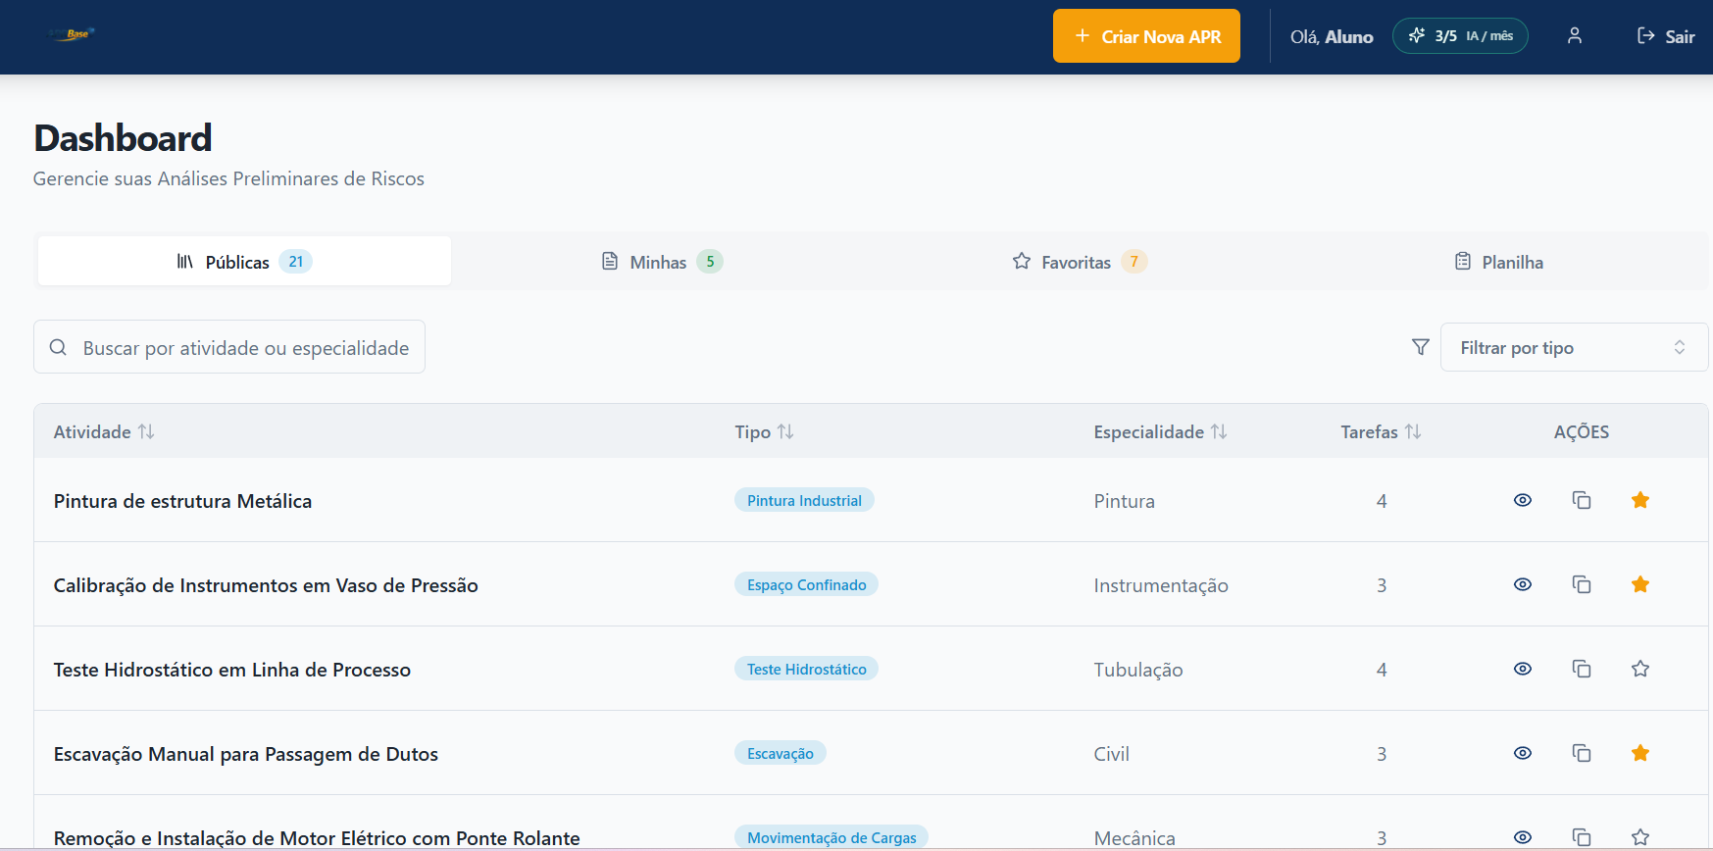Click the Movimentação de Cargas tag
The width and height of the screenshot is (1713, 851).
[831, 837]
